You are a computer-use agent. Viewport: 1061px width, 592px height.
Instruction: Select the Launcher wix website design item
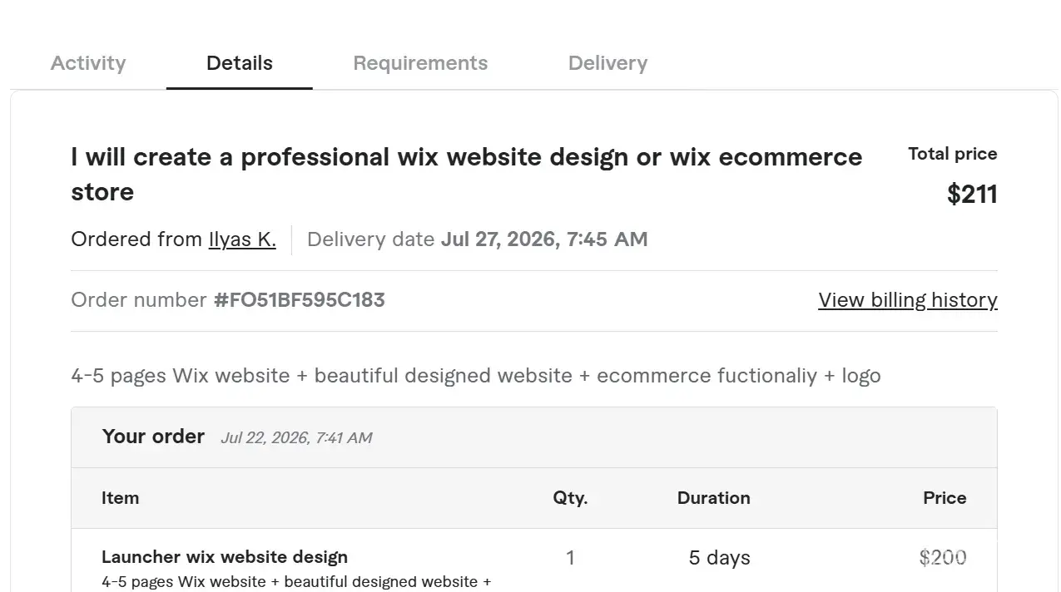[225, 557]
